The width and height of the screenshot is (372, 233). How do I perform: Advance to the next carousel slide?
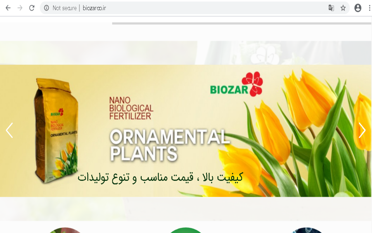[x=362, y=130]
